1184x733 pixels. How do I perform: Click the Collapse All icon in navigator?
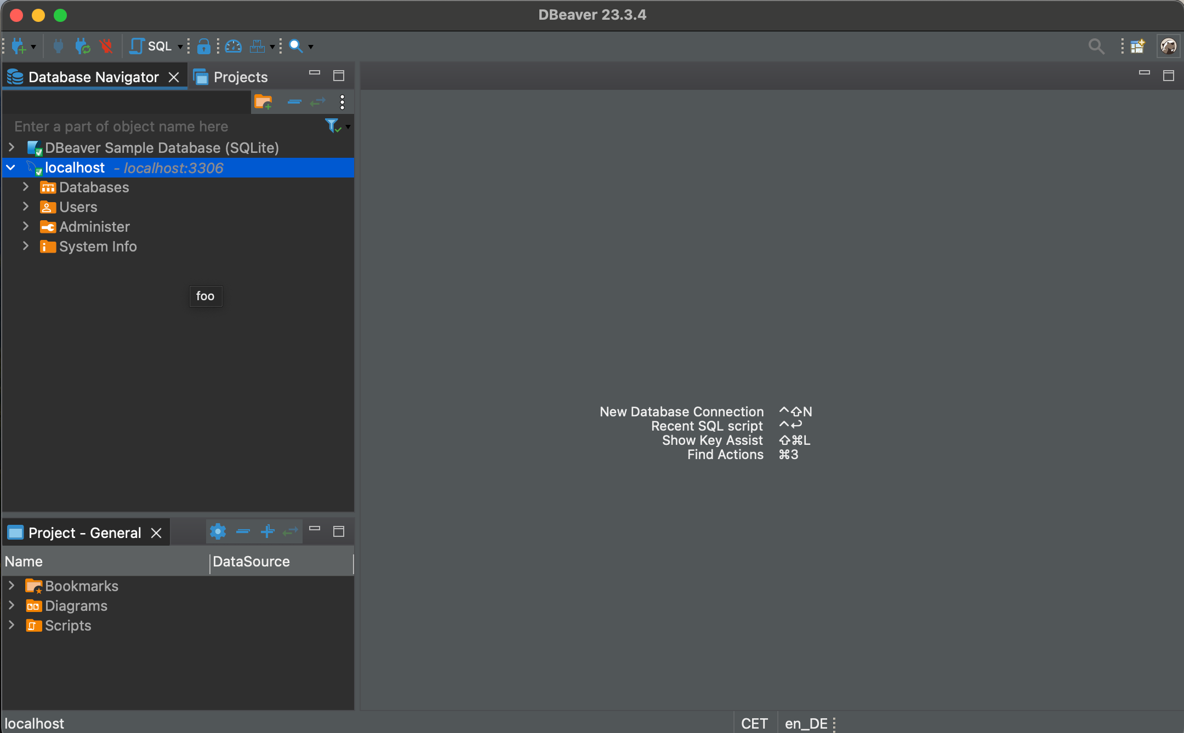(294, 102)
